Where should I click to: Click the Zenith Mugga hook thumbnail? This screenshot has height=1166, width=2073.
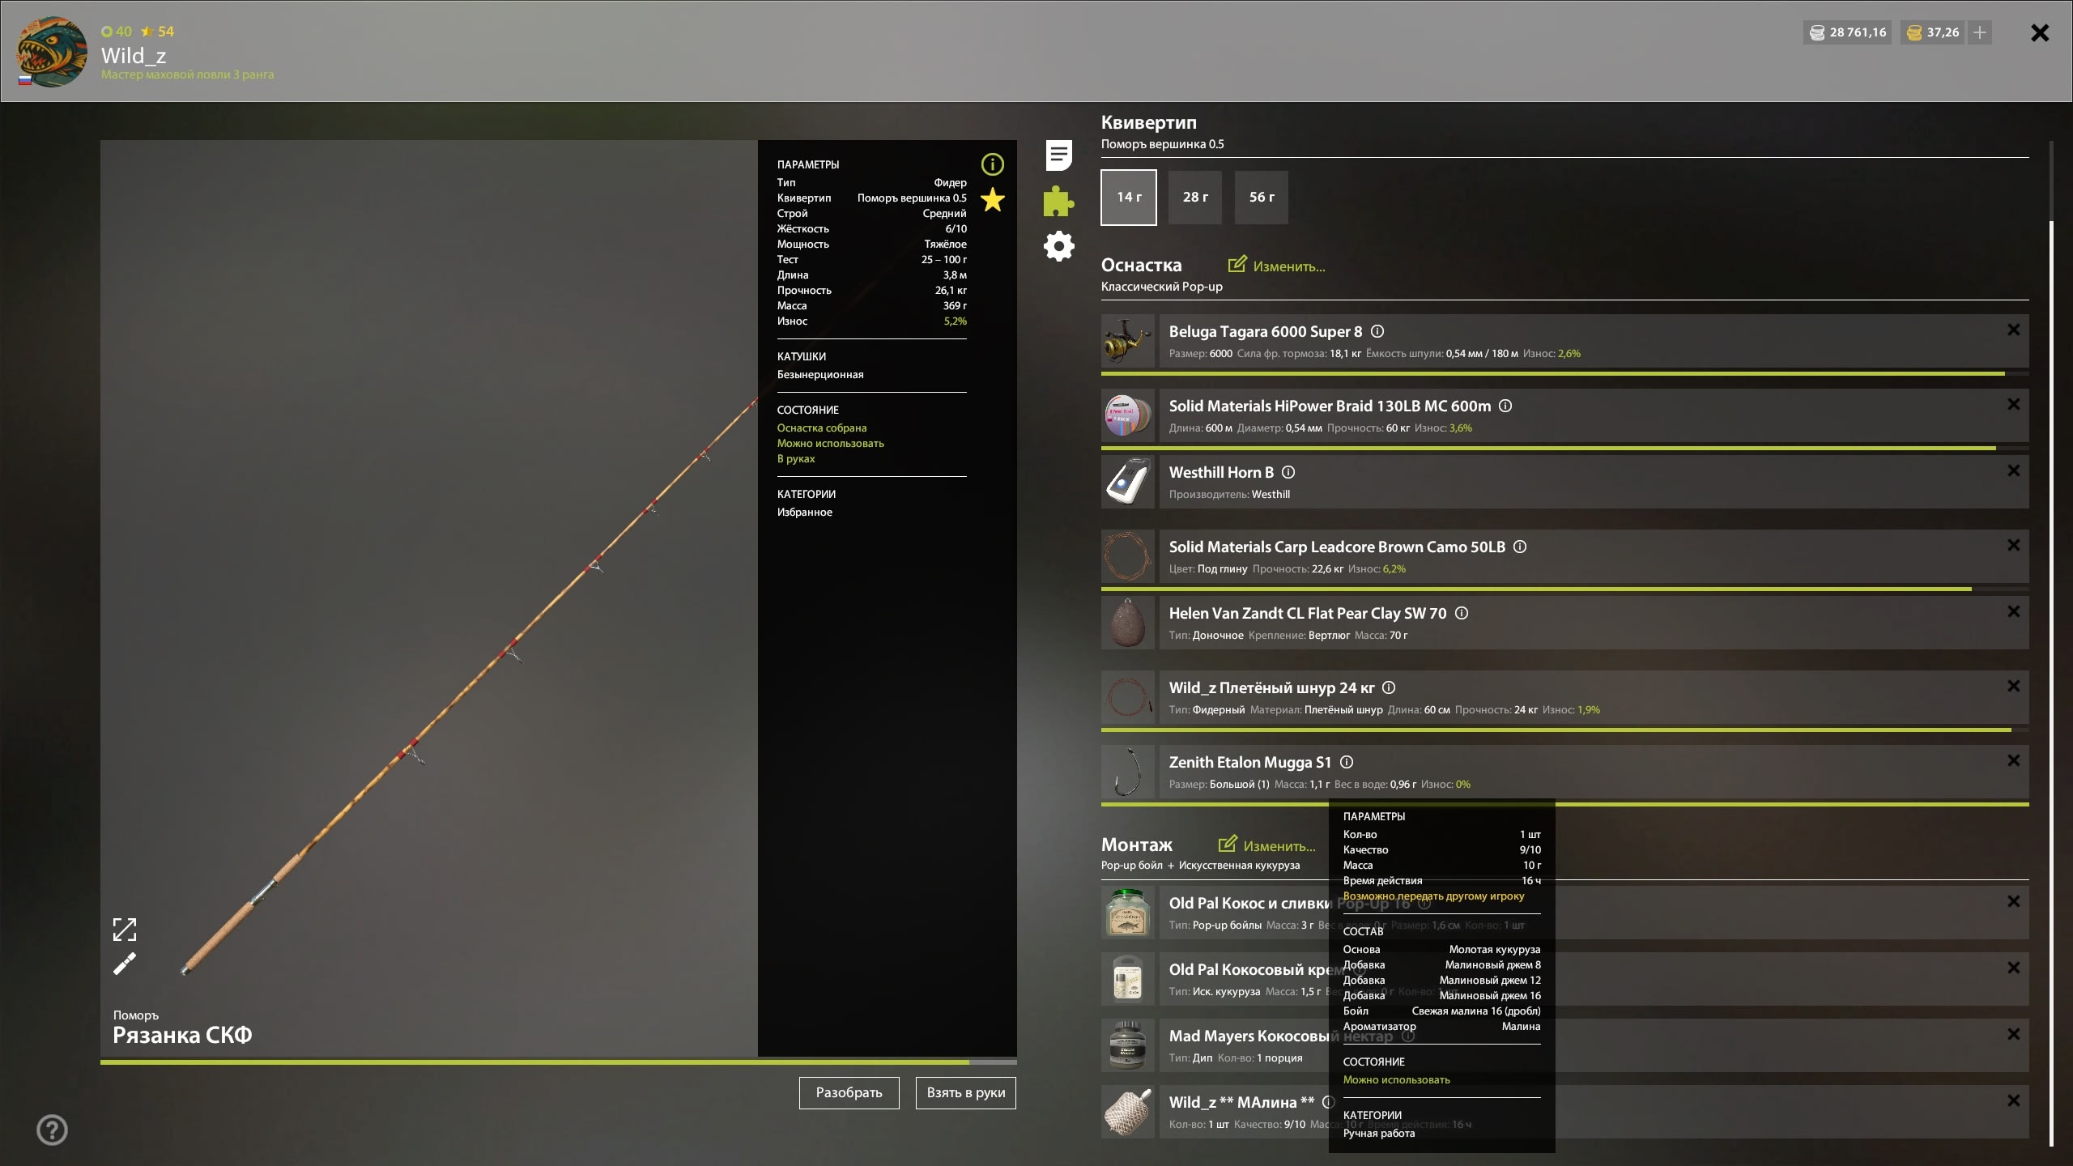pyautogui.click(x=1128, y=772)
